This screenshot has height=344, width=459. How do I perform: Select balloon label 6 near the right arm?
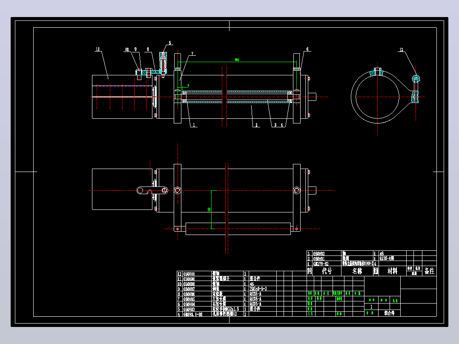[x=307, y=49]
